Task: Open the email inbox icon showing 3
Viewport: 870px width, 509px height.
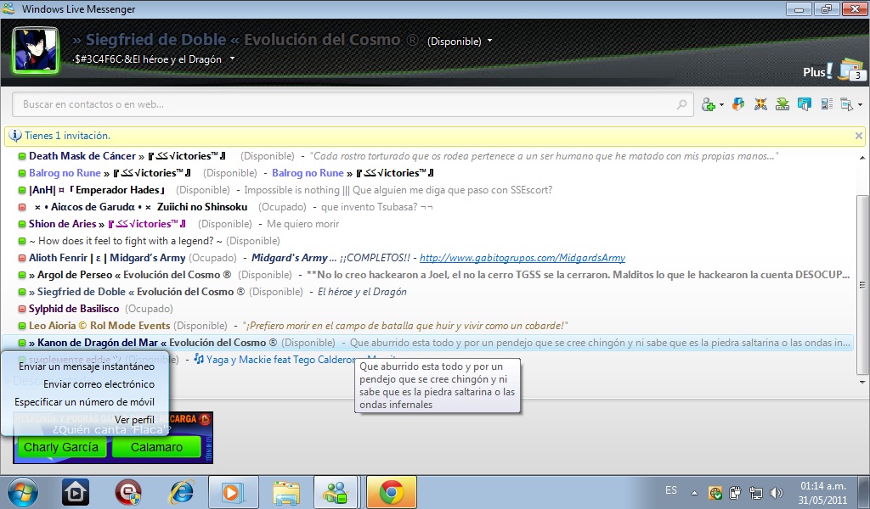Action: tap(851, 70)
